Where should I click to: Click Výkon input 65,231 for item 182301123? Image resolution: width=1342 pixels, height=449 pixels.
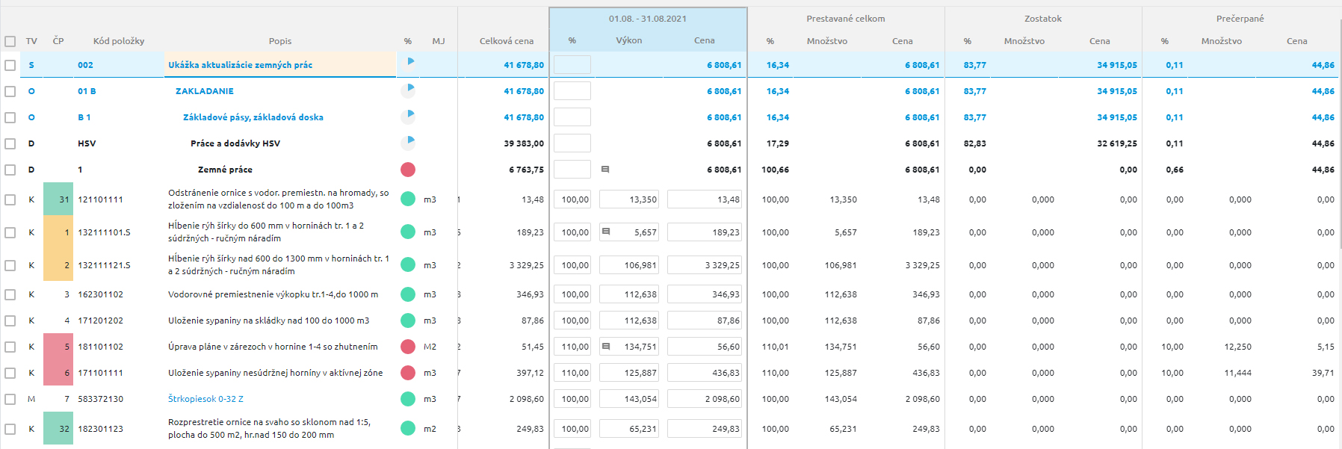(x=629, y=429)
